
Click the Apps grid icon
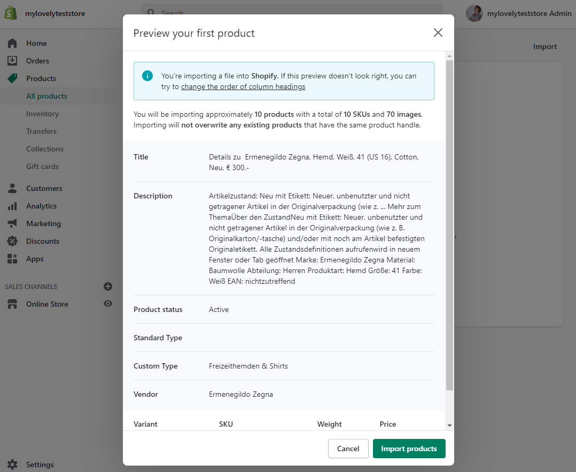click(x=12, y=259)
